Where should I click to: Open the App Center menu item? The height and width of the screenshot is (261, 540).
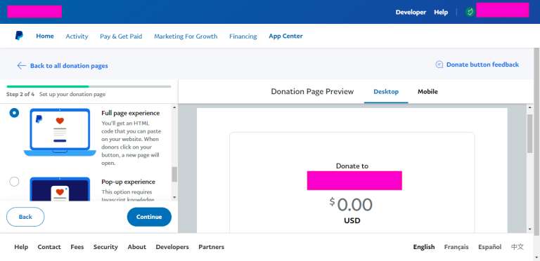[285, 36]
